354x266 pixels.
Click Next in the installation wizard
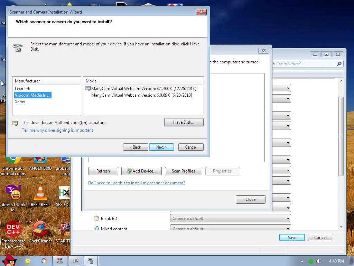[161, 147]
